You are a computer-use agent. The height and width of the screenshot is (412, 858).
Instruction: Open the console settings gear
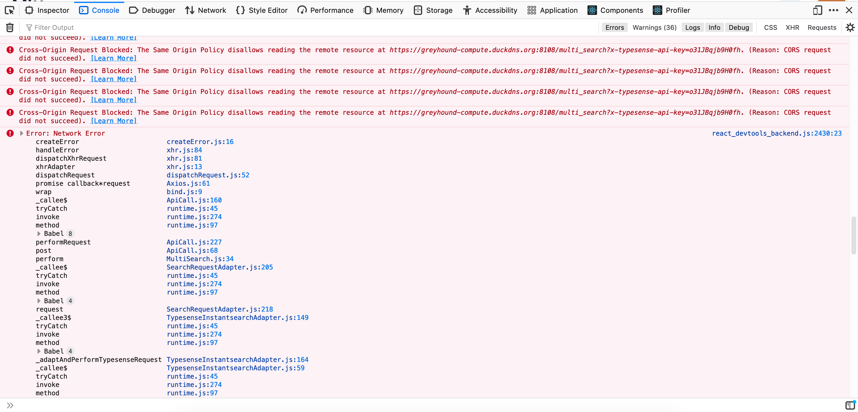pos(850,27)
